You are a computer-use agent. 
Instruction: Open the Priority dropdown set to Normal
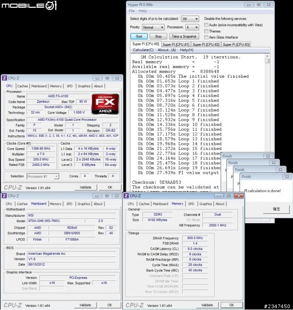(x=153, y=27)
